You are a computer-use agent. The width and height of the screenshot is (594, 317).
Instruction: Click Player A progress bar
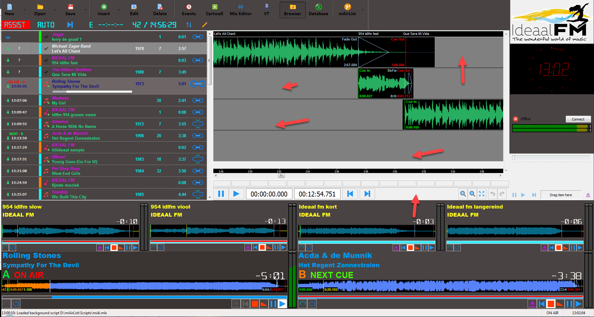[144, 297]
